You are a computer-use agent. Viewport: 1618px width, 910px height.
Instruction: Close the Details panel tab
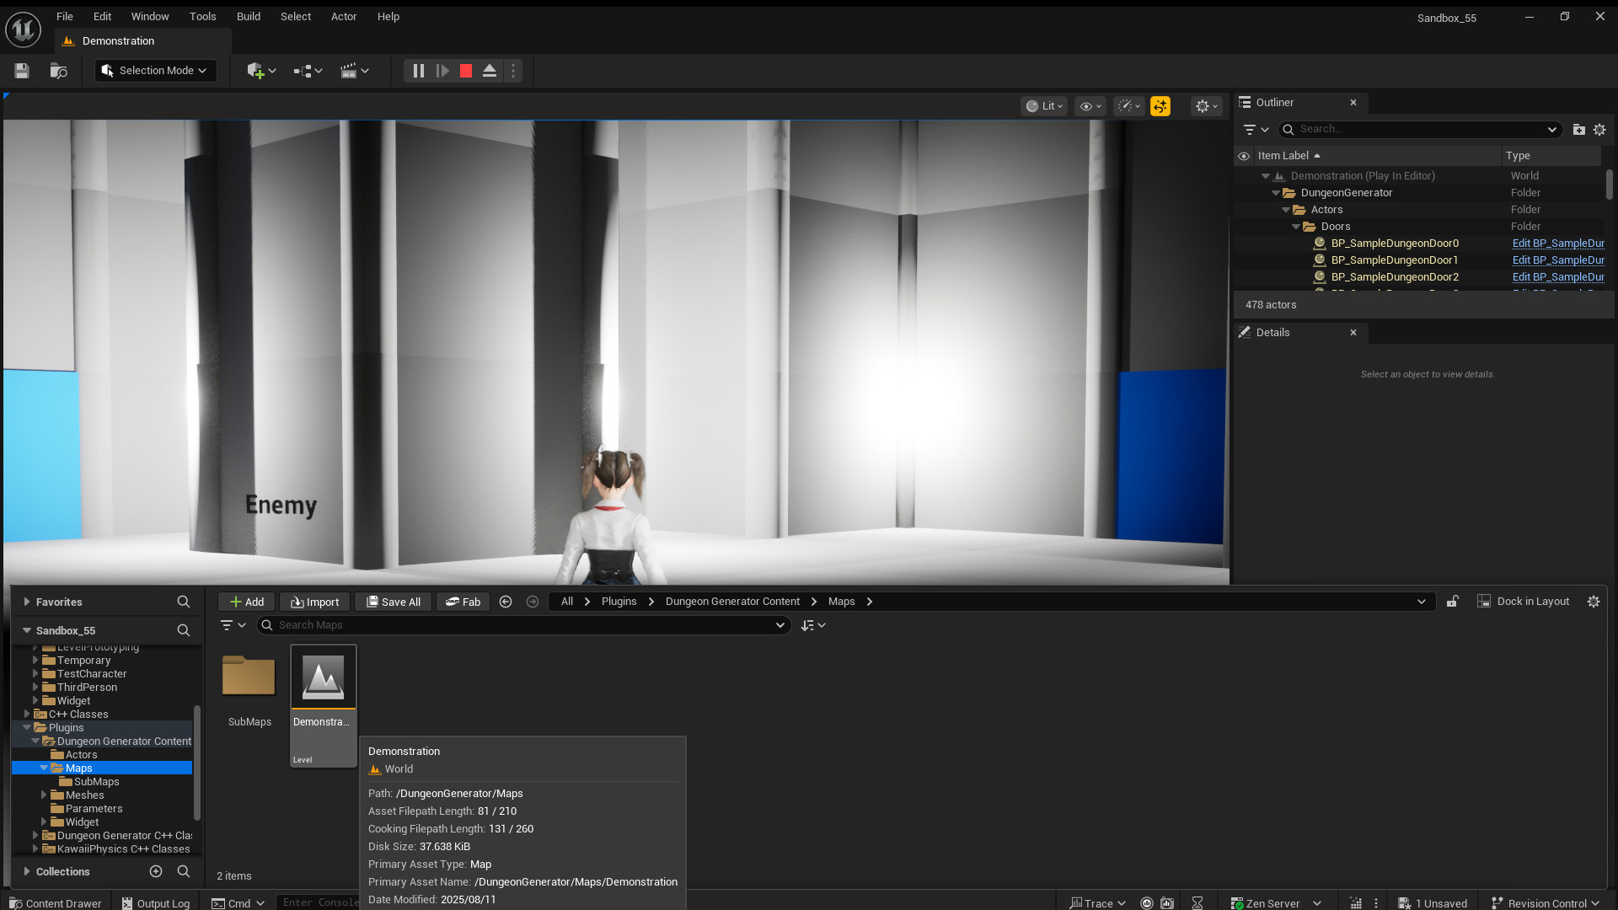(1353, 333)
